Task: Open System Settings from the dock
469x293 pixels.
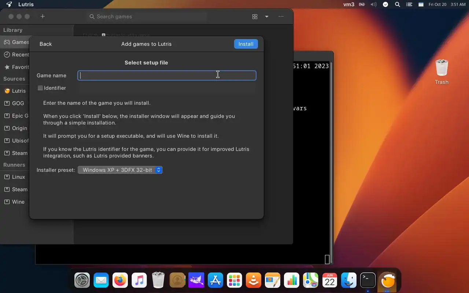Action: click(82, 281)
